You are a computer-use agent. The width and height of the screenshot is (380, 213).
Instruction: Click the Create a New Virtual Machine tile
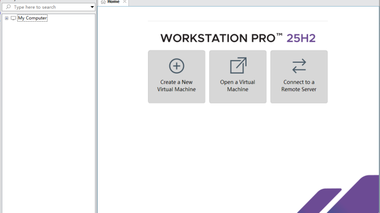pyautogui.click(x=177, y=77)
